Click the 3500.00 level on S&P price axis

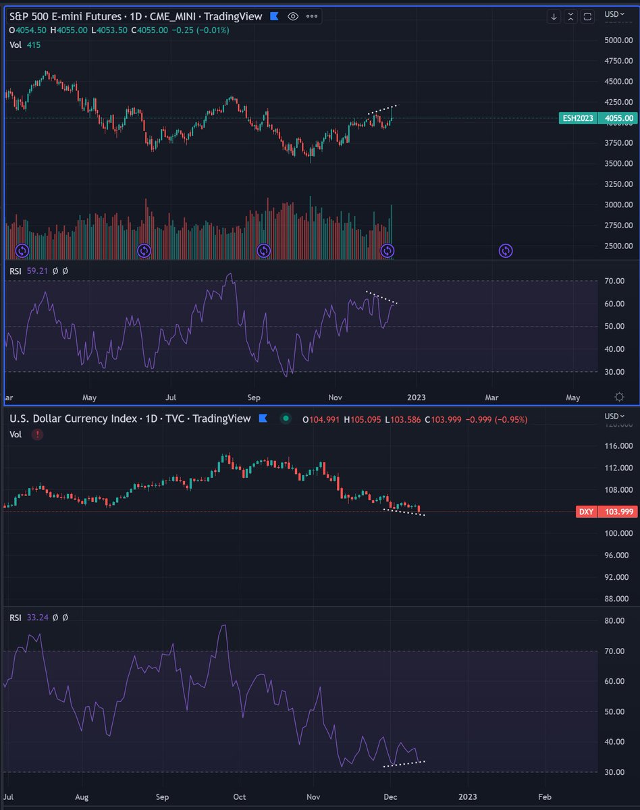click(618, 163)
